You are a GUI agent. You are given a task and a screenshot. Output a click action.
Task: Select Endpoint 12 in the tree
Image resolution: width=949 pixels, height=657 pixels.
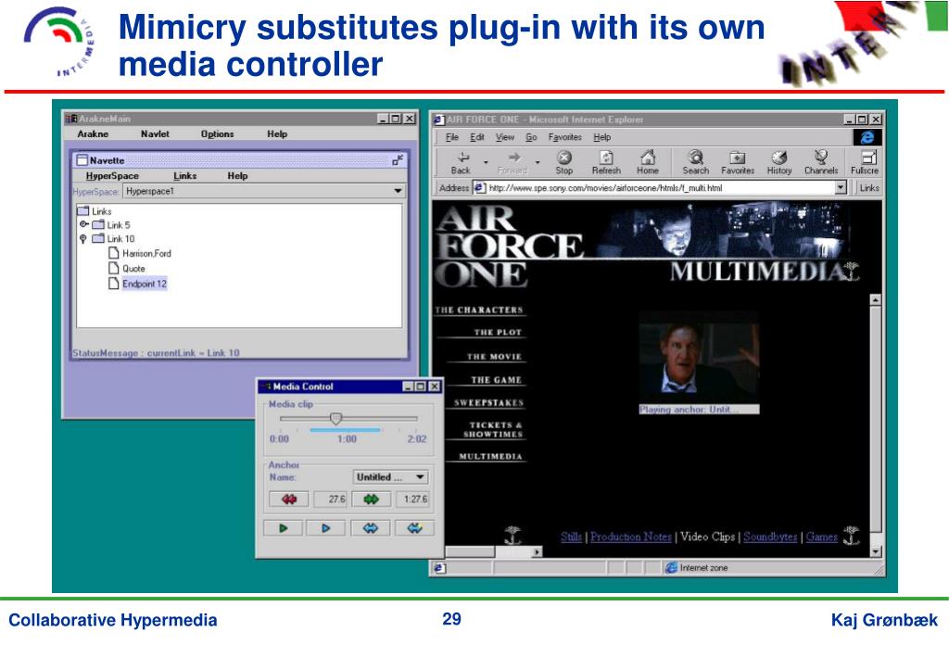pyautogui.click(x=144, y=284)
